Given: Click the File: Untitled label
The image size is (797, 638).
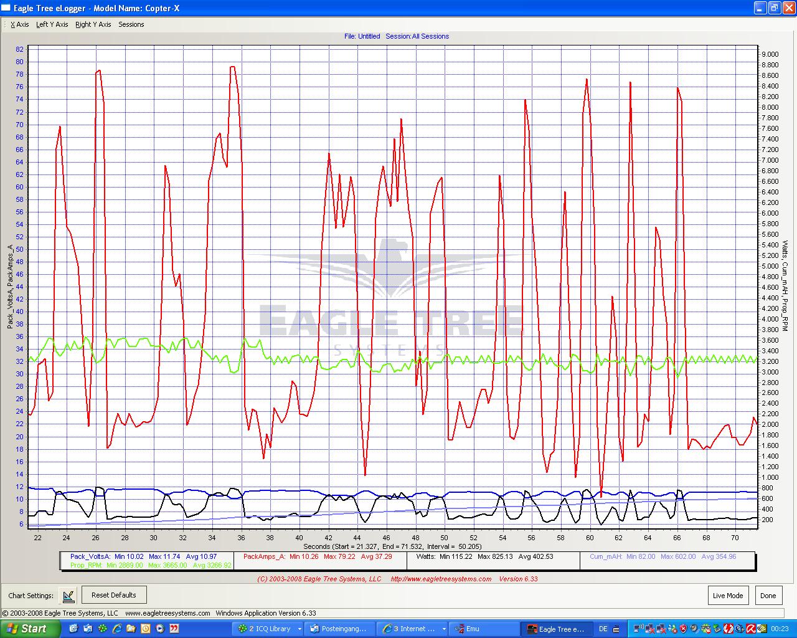Looking at the screenshot, I should click(362, 36).
